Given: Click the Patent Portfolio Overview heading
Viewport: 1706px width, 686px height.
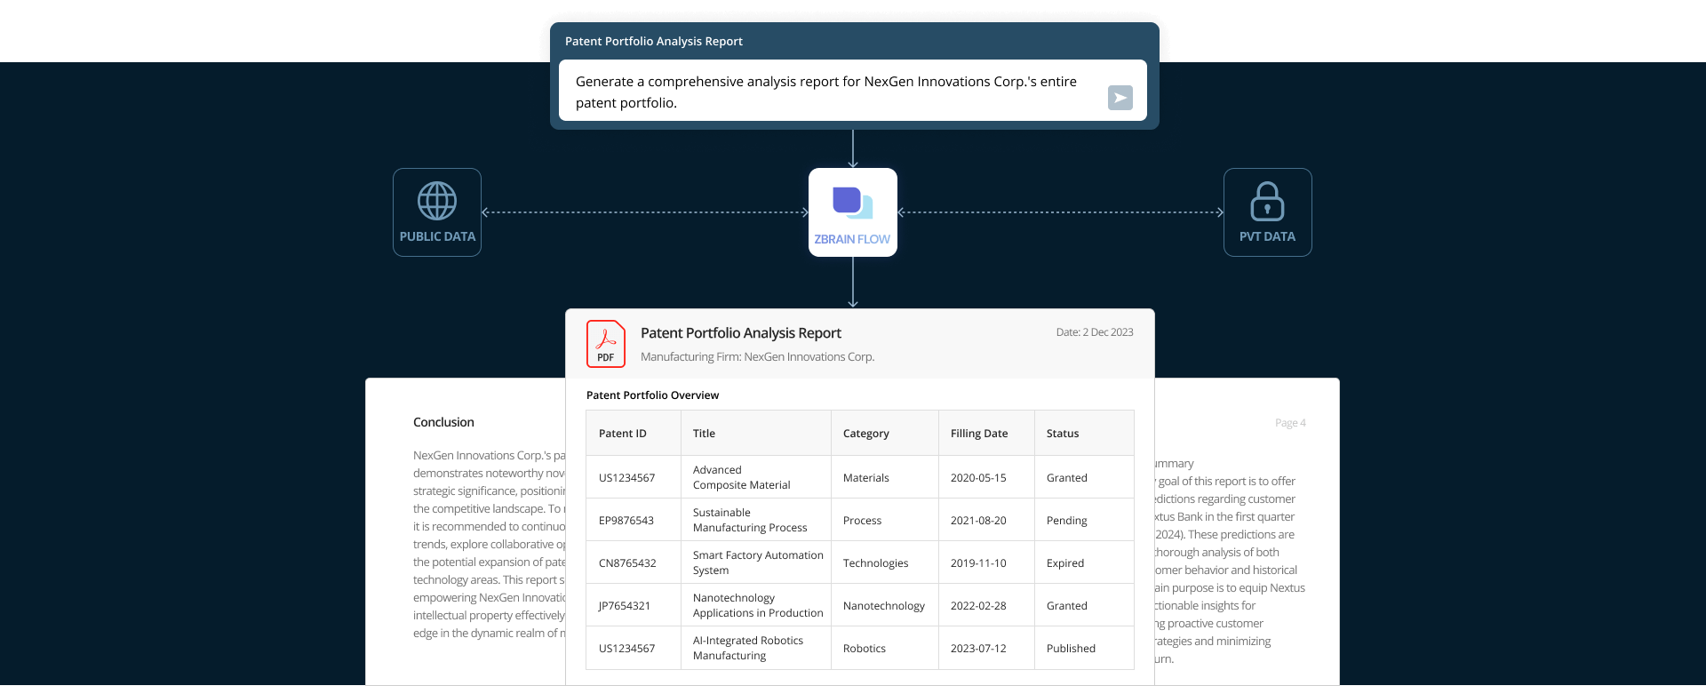Looking at the screenshot, I should [653, 395].
